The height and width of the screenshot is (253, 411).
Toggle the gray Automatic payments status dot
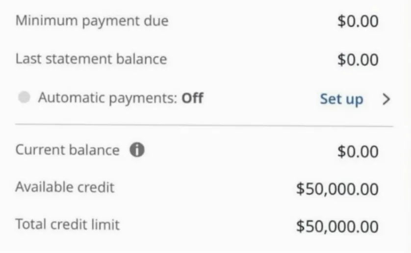(x=24, y=97)
